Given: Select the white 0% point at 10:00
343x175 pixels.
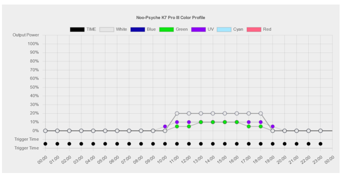Looking at the screenshot, I should pyautogui.click(x=165, y=131).
